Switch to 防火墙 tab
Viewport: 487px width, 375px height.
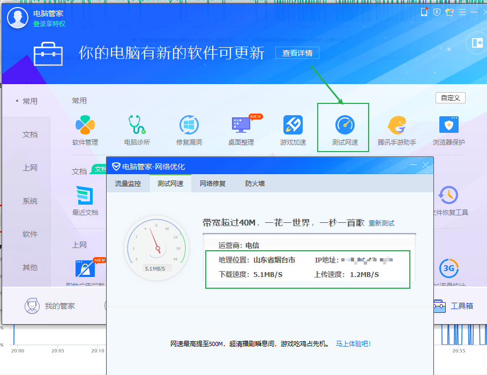tap(255, 184)
